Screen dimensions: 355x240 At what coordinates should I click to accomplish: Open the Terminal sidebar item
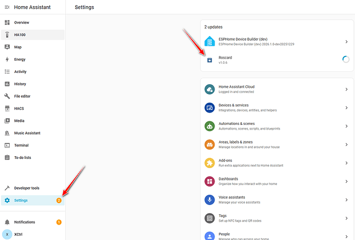tap(22, 145)
